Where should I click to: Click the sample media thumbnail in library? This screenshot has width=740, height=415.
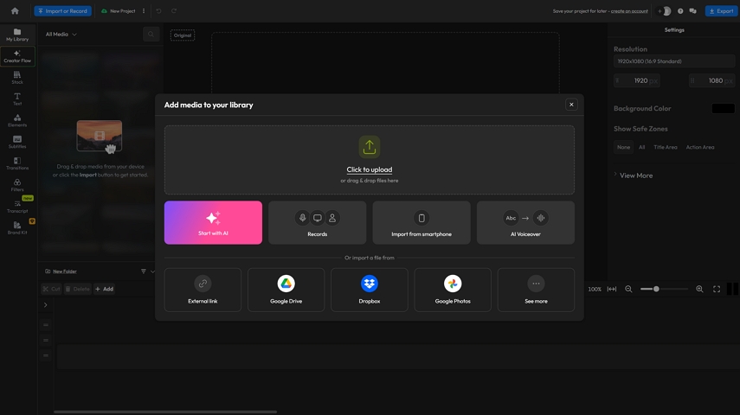(100, 136)
